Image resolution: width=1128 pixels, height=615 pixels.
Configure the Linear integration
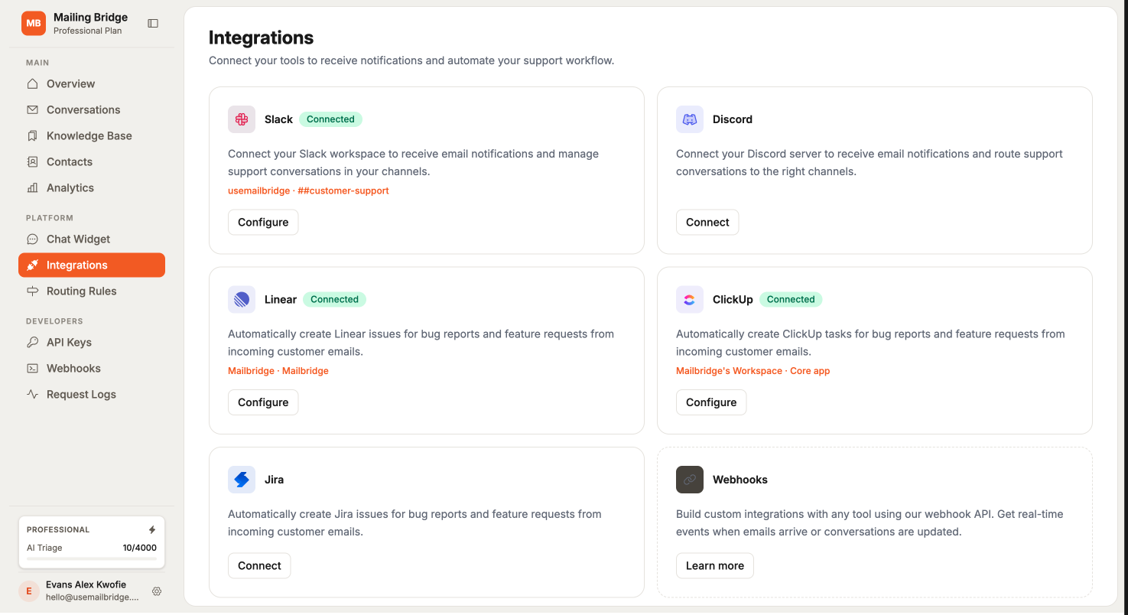point(263,402)
